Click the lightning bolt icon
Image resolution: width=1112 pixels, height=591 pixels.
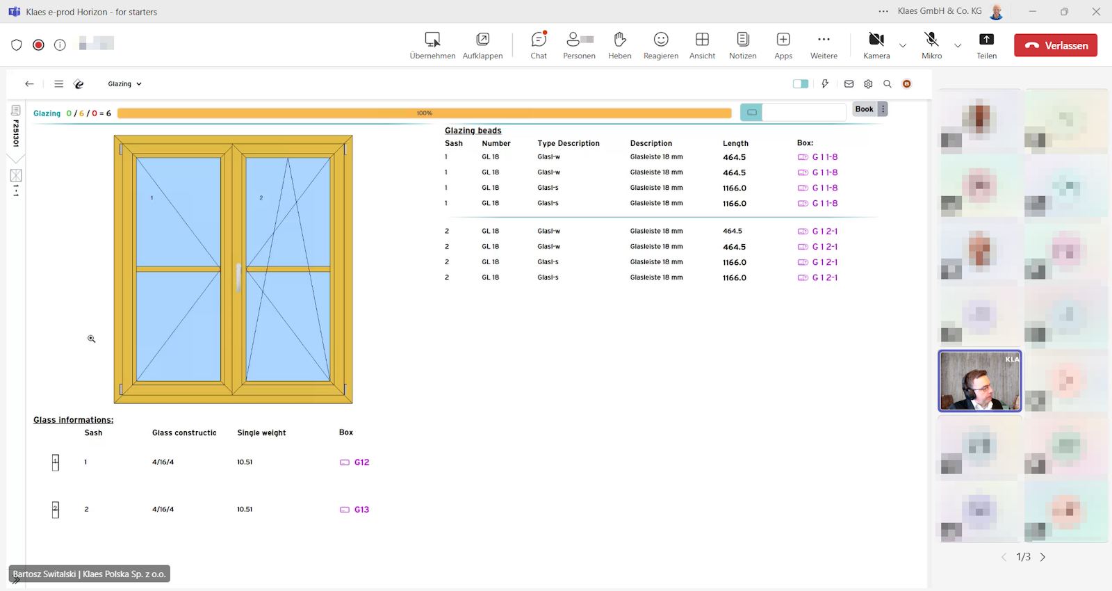pos(825,84)
